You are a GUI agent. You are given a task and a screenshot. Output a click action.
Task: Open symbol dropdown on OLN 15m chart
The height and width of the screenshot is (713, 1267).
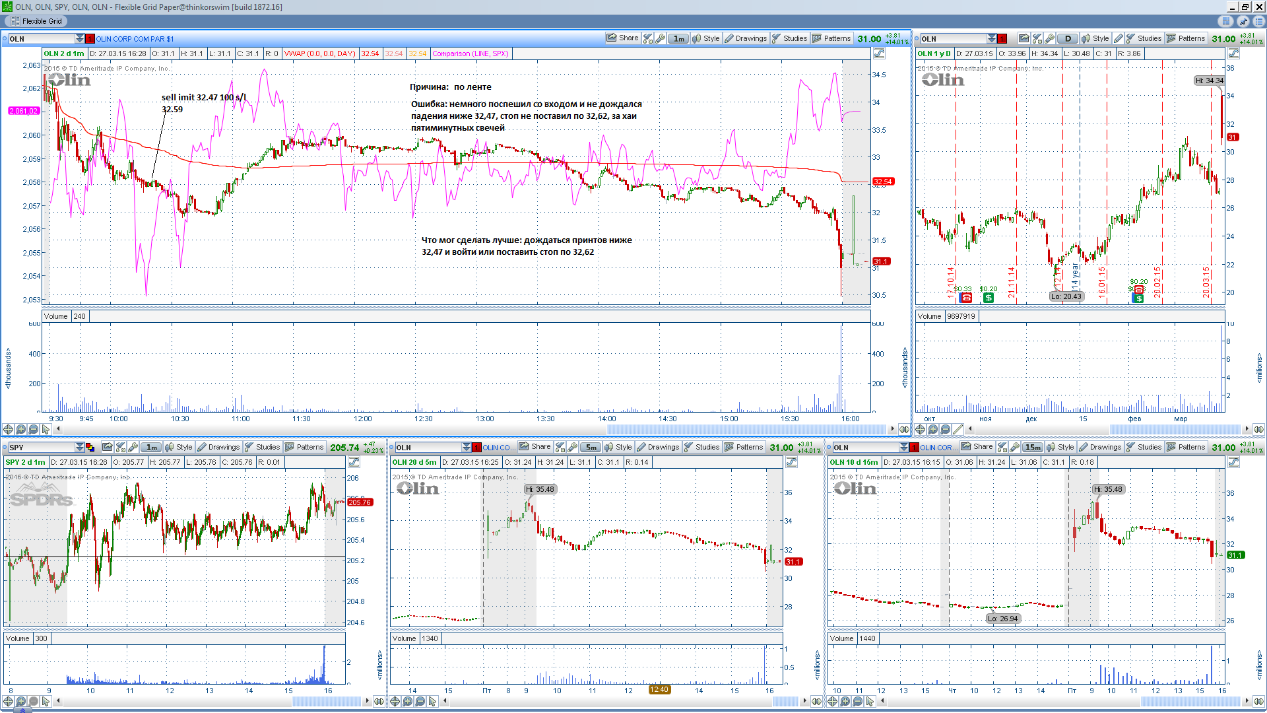pyautogui.click(x=904, y=448)
